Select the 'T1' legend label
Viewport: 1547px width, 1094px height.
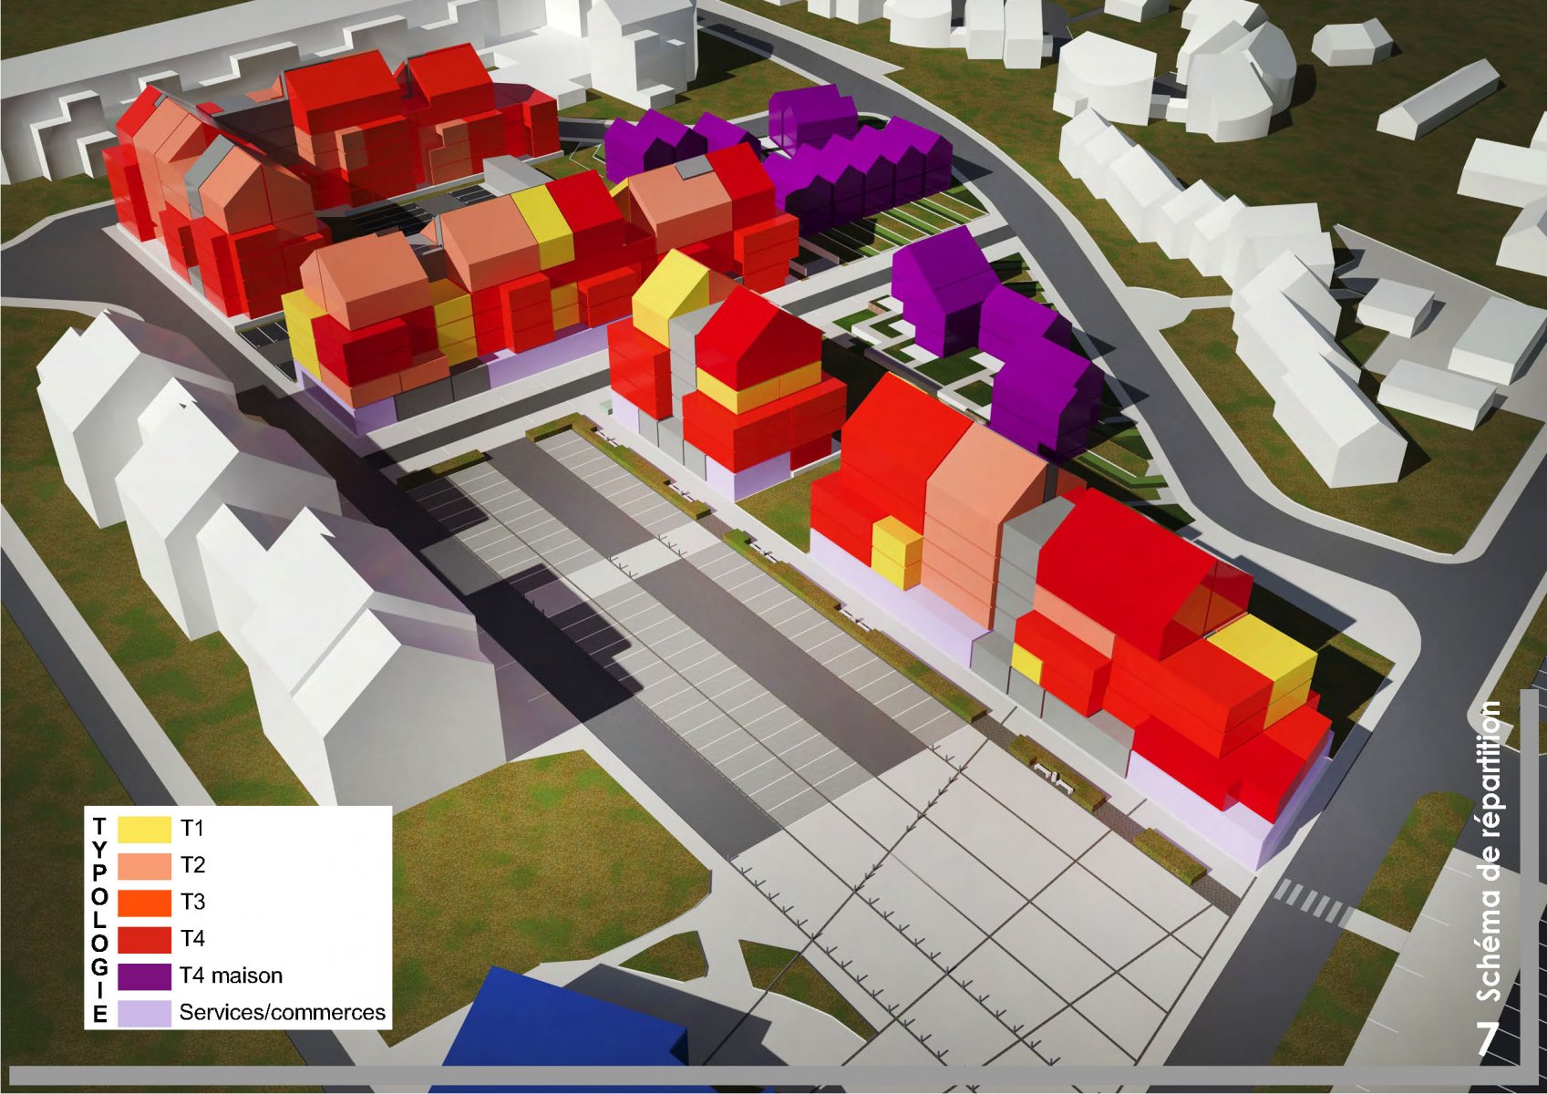point(191,828)
